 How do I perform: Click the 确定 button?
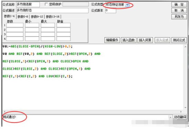(x=179, y=4)
